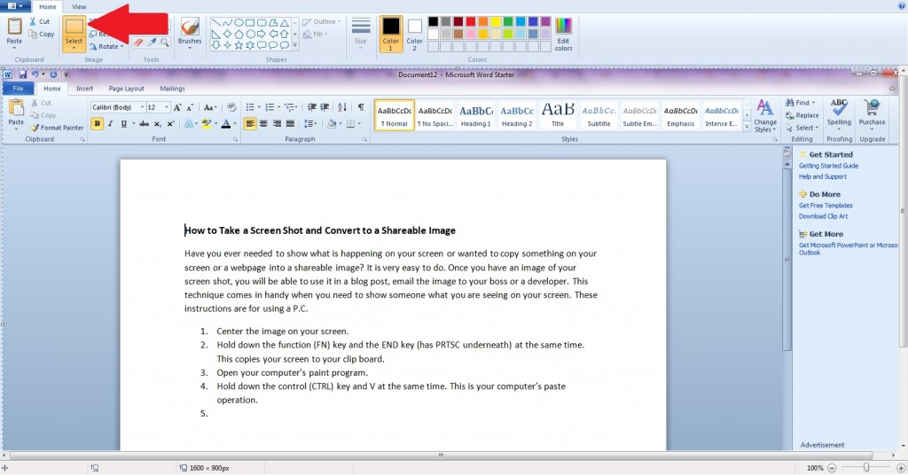Switch to Page Layout tab in Word
Screen dimensions: 908x475
click(x=126, y=89)
